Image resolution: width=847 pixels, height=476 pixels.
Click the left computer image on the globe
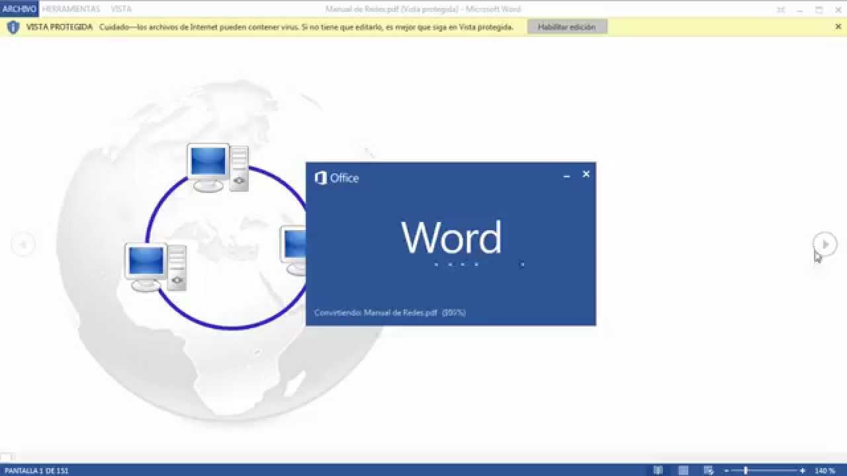(x=156, y=267)
